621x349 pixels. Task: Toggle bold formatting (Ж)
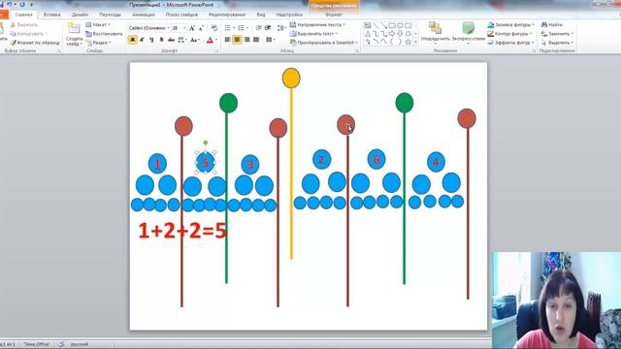click(132, 40)
